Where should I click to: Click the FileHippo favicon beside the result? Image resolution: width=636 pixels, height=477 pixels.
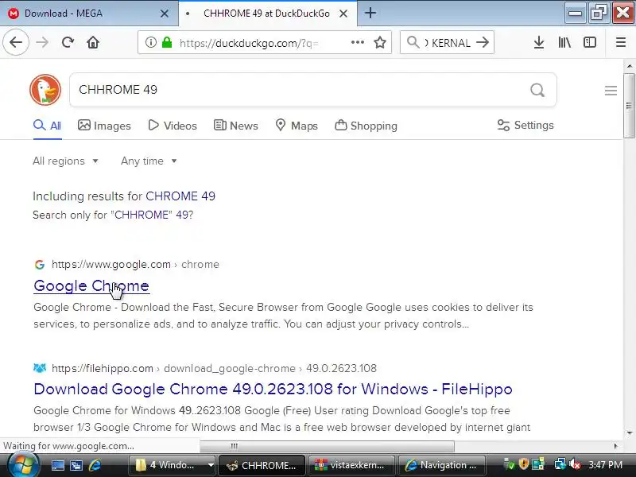pos(39,368)
